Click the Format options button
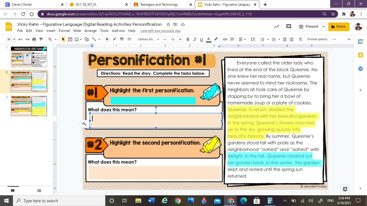The height and width of the screenshot is (206, 367). coord(317,39)
